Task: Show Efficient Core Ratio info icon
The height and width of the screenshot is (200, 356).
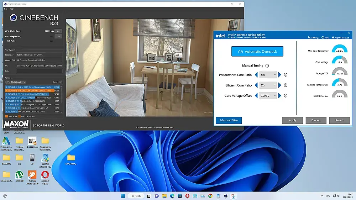Action: coord(286,85)
